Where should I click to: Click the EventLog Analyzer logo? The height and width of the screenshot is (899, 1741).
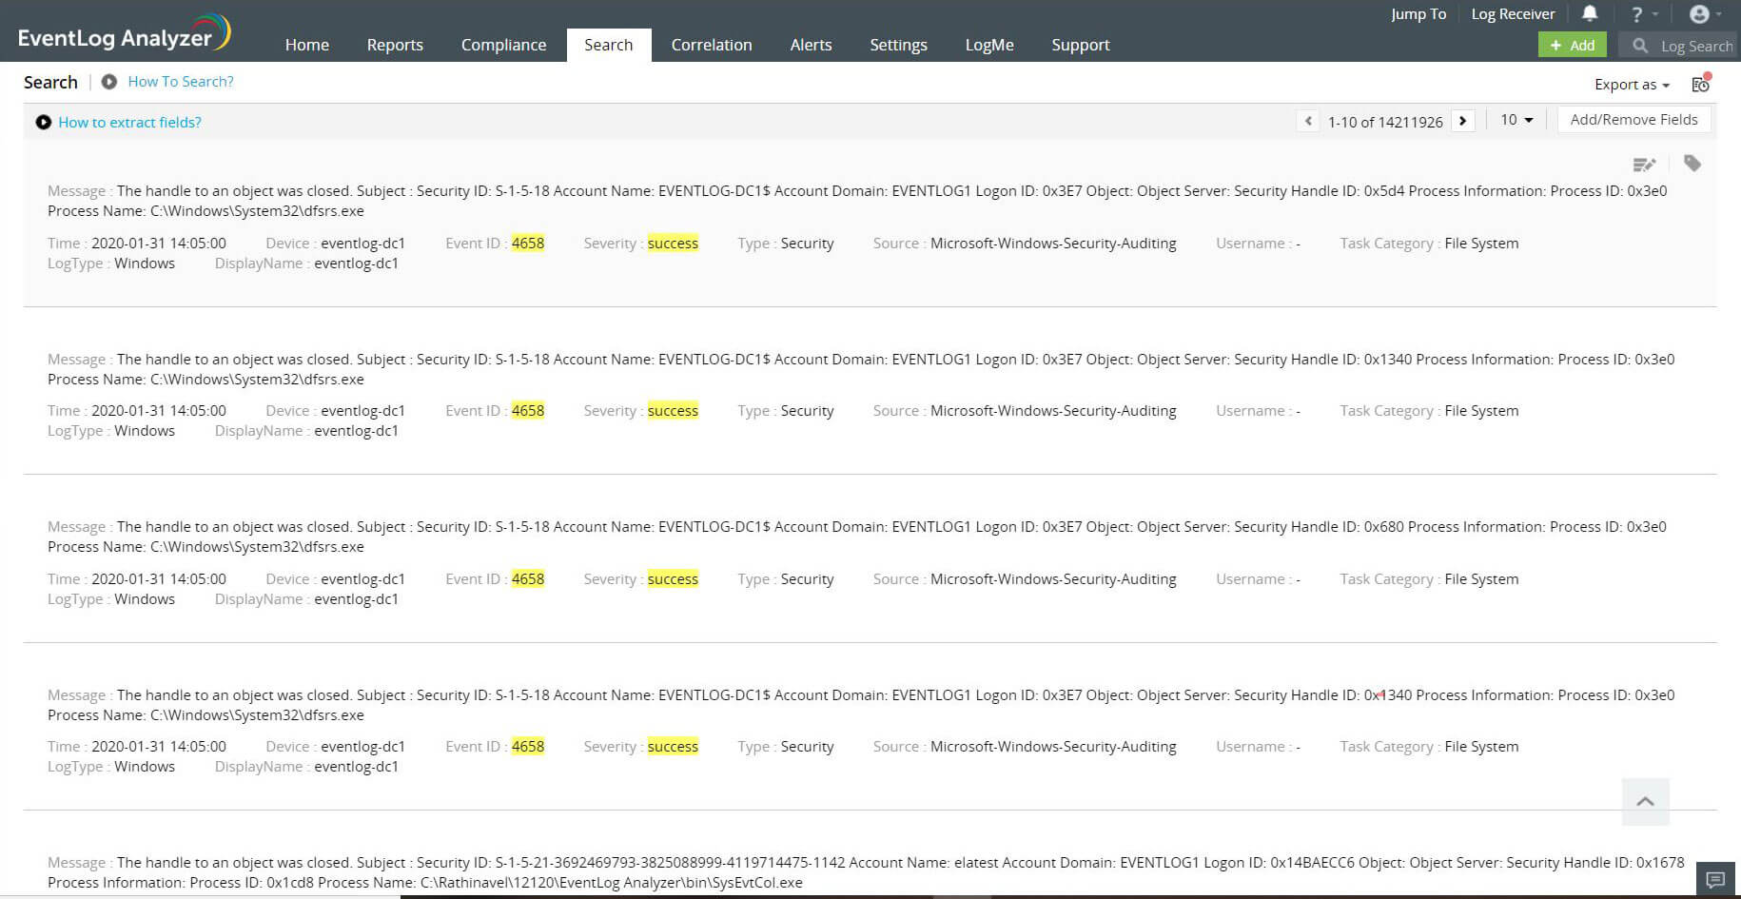click(x=124, y=34)
